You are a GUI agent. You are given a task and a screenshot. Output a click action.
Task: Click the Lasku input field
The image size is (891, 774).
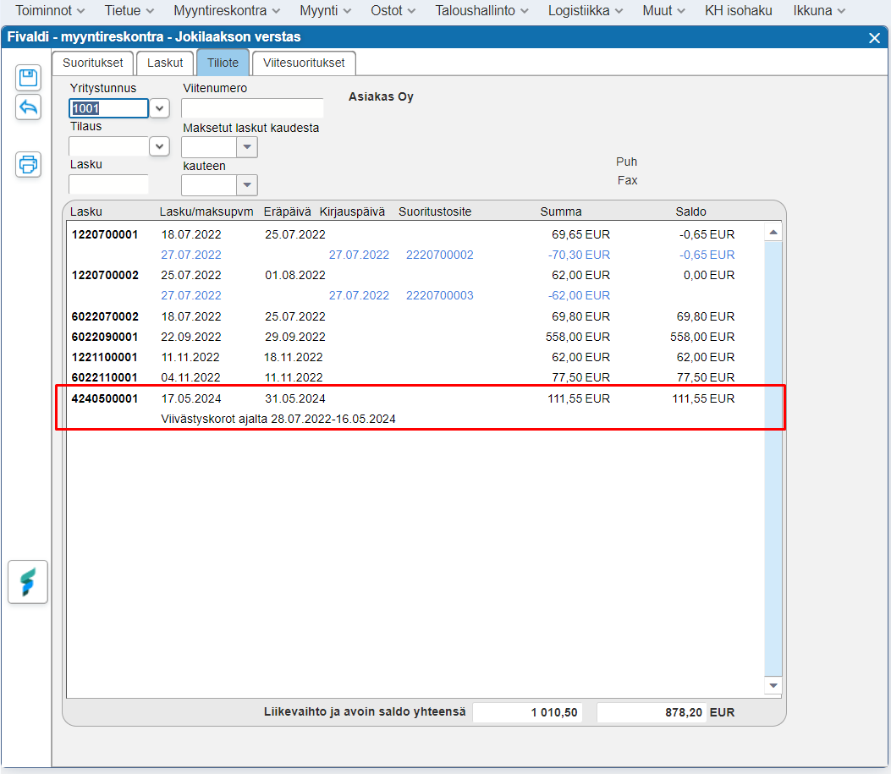point(108,184)
